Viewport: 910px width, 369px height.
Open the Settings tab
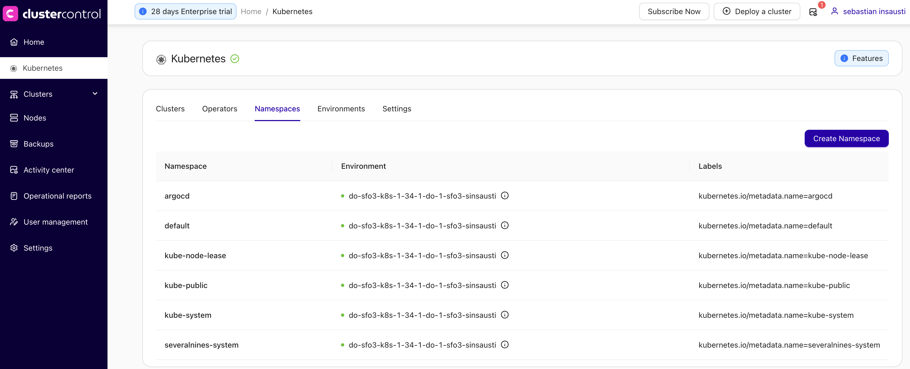pos(397,109)
